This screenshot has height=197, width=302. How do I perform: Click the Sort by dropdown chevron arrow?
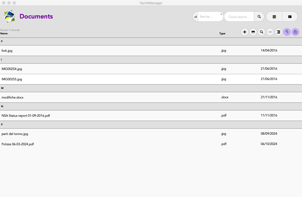click(x=221, y=14)
